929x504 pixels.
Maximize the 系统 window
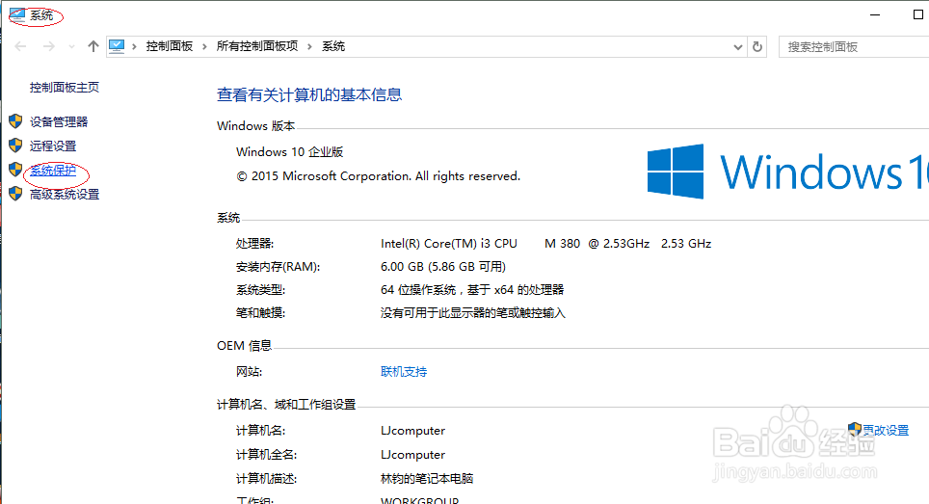pos(917,14)
